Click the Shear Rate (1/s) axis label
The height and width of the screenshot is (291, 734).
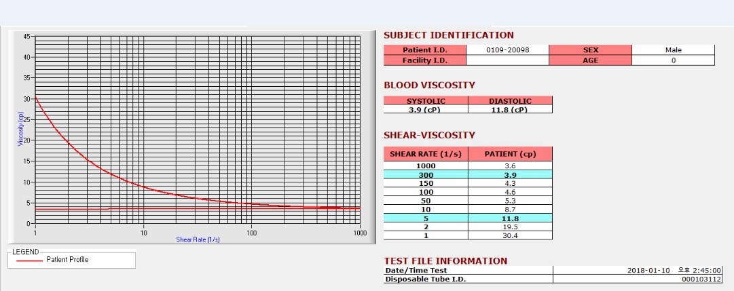(198, 239)
